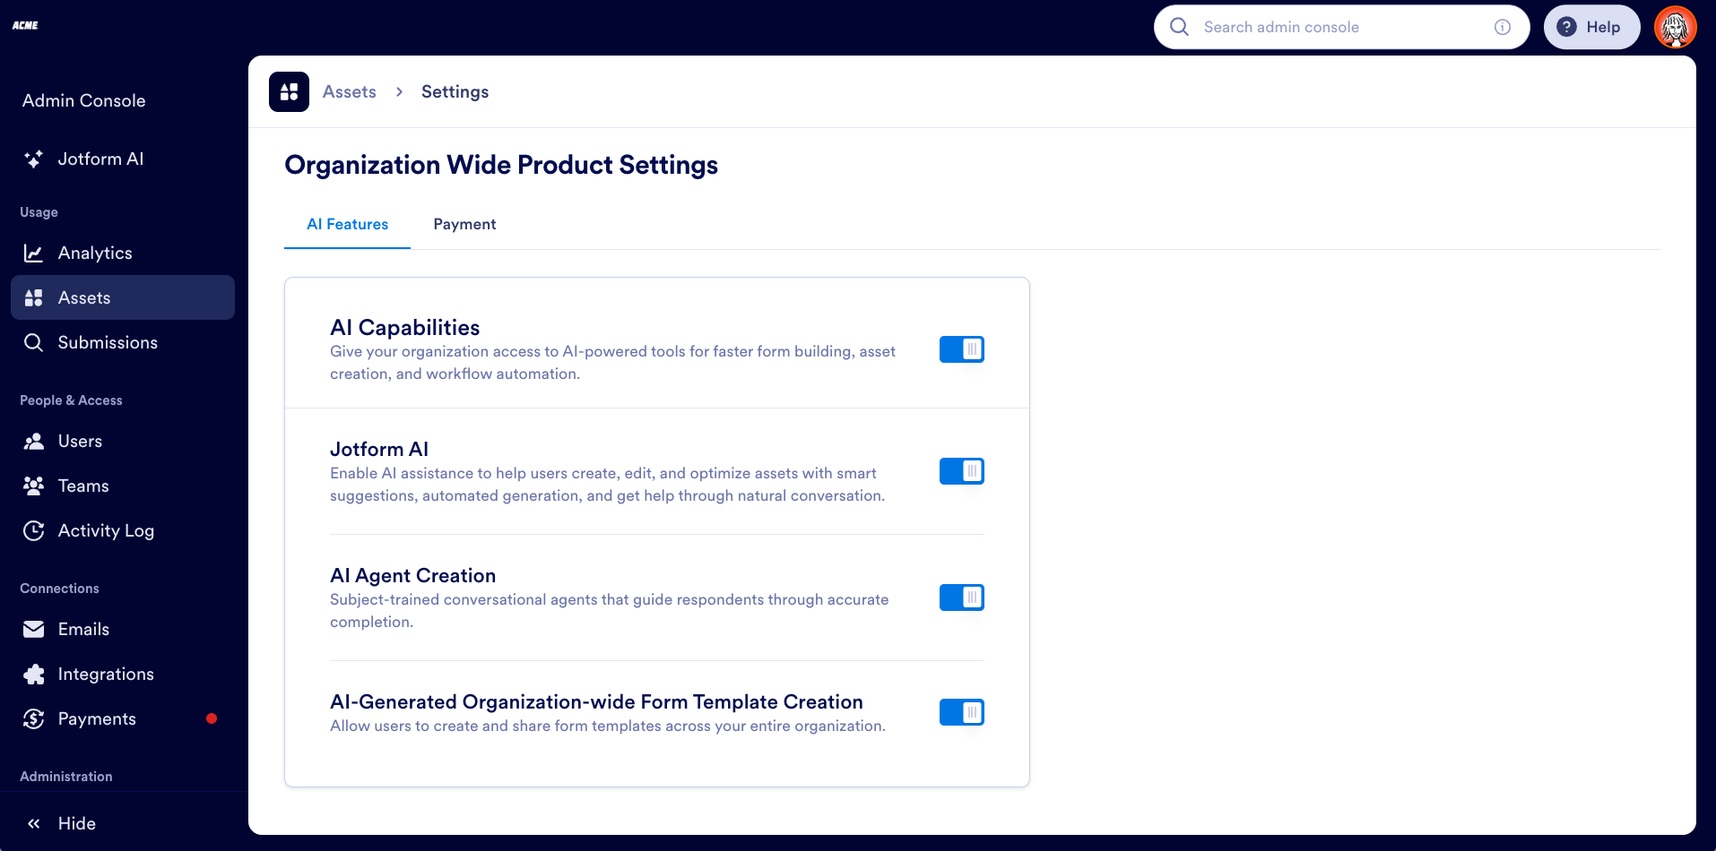Click the Integrations puzzle icon
This screenshot has height=851, width=1716.
(33, 674)
